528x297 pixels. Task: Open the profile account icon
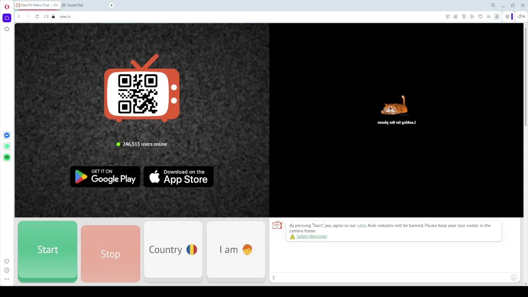click(497, 16)
